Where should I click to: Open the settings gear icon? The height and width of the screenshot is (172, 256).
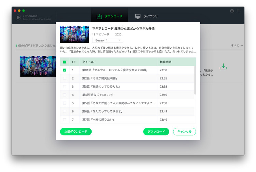pos(232,11)
